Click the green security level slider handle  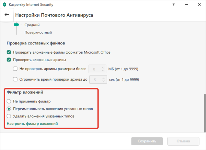tap(16, 25)
